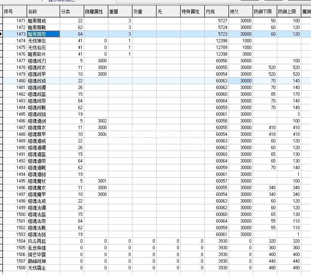The width and height of the screenshot is (311, 276).
Task: Select the 序号 cell 1508
Action: click(x=15, y=268)
